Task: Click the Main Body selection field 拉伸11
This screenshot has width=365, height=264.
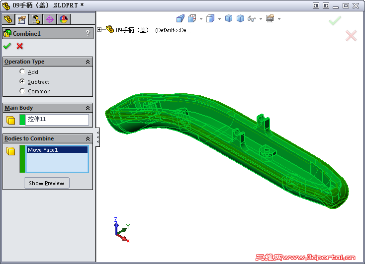Action: click(57, 120)
